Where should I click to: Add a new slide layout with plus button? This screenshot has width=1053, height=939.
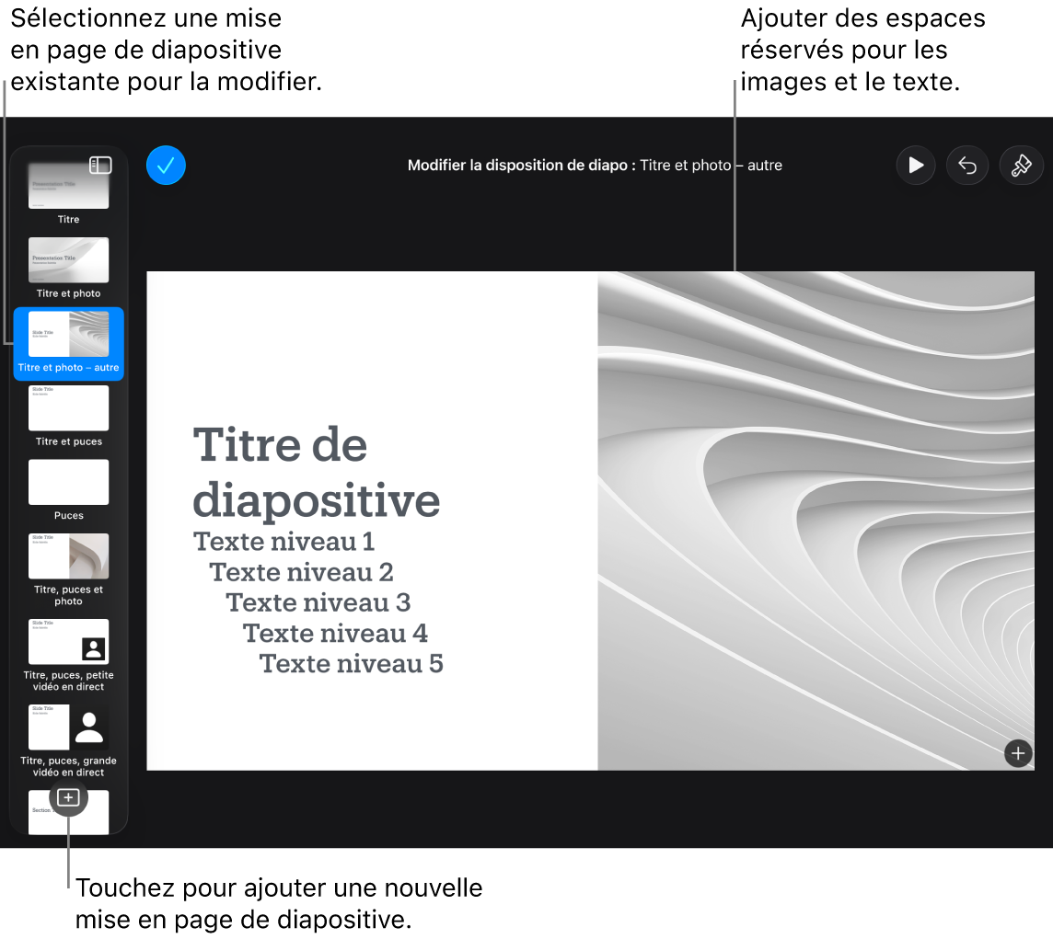click(x=68, y=797)
